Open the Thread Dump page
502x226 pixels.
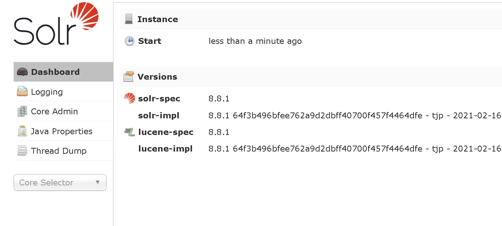pyautogui.click(x=63, y=151)
